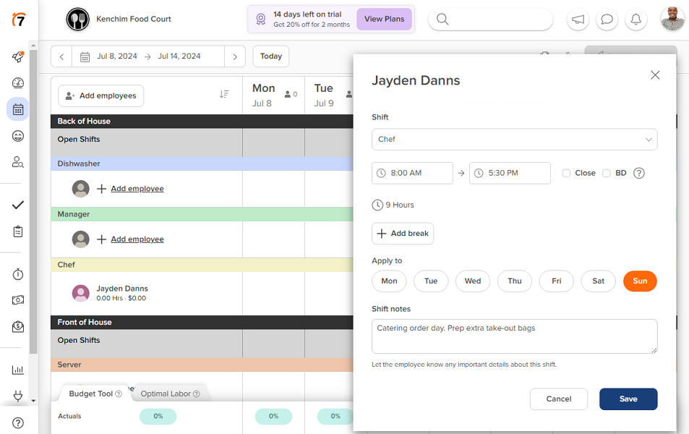Open the checkmark tasks icon in sidebar
The width and height of the screenshot is (689, 434).
click(18, 205)
